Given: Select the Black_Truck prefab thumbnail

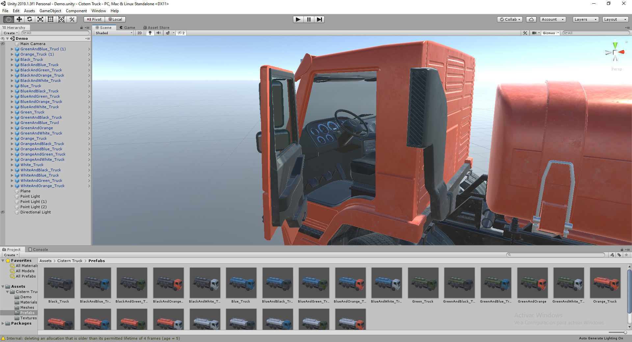Looking at the screenshot, I should tap(59, 283).
